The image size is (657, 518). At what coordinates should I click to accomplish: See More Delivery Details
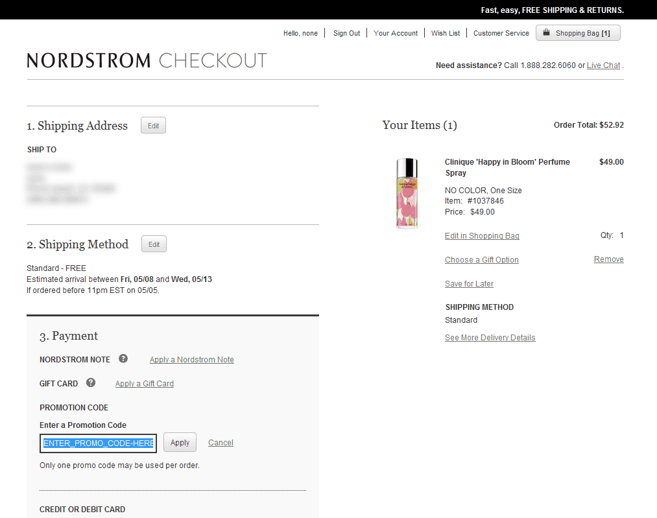[x=490, y=338]
